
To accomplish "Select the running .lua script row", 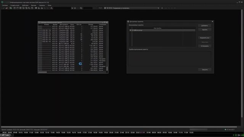I will 162,30.
